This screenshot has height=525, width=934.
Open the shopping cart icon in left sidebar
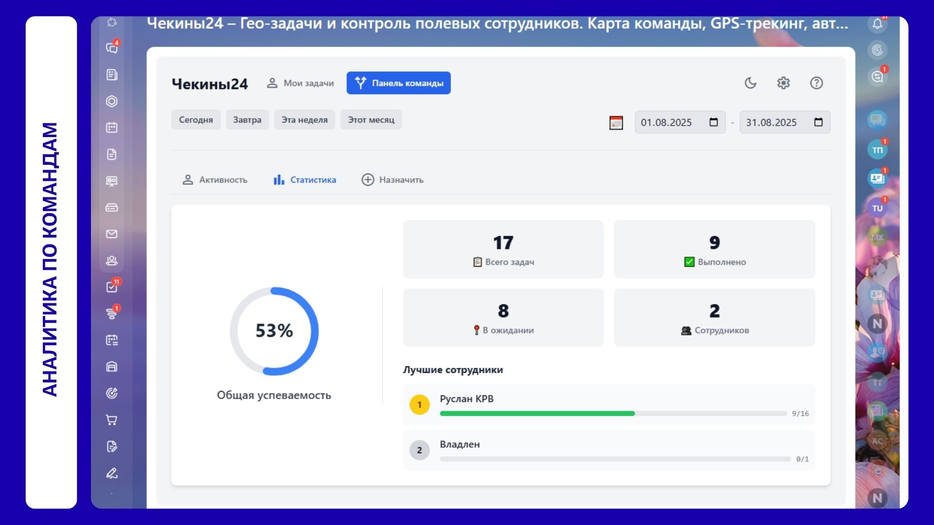click(112, 420)
